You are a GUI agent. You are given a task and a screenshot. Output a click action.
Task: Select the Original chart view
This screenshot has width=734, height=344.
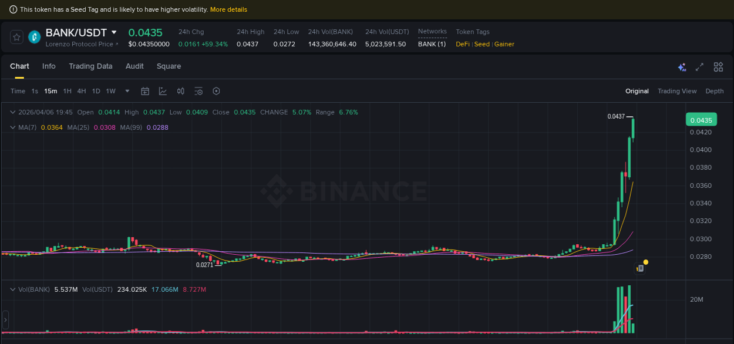(x=637, y=91)
